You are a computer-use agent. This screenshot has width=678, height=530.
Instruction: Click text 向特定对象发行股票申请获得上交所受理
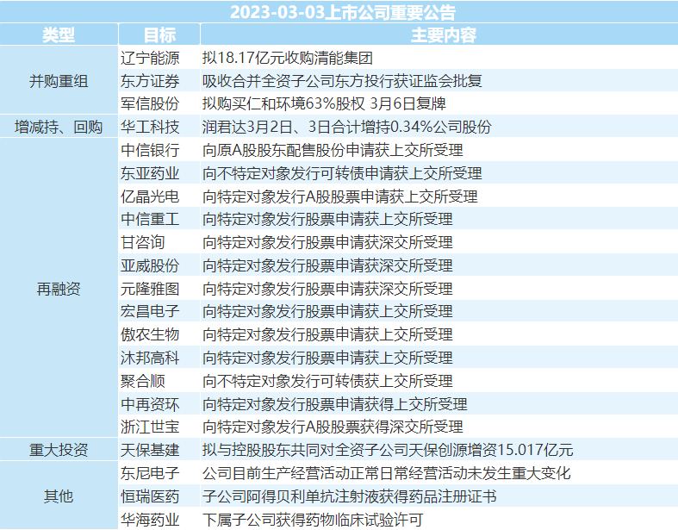pyautogui.click(x=334, y=404)
